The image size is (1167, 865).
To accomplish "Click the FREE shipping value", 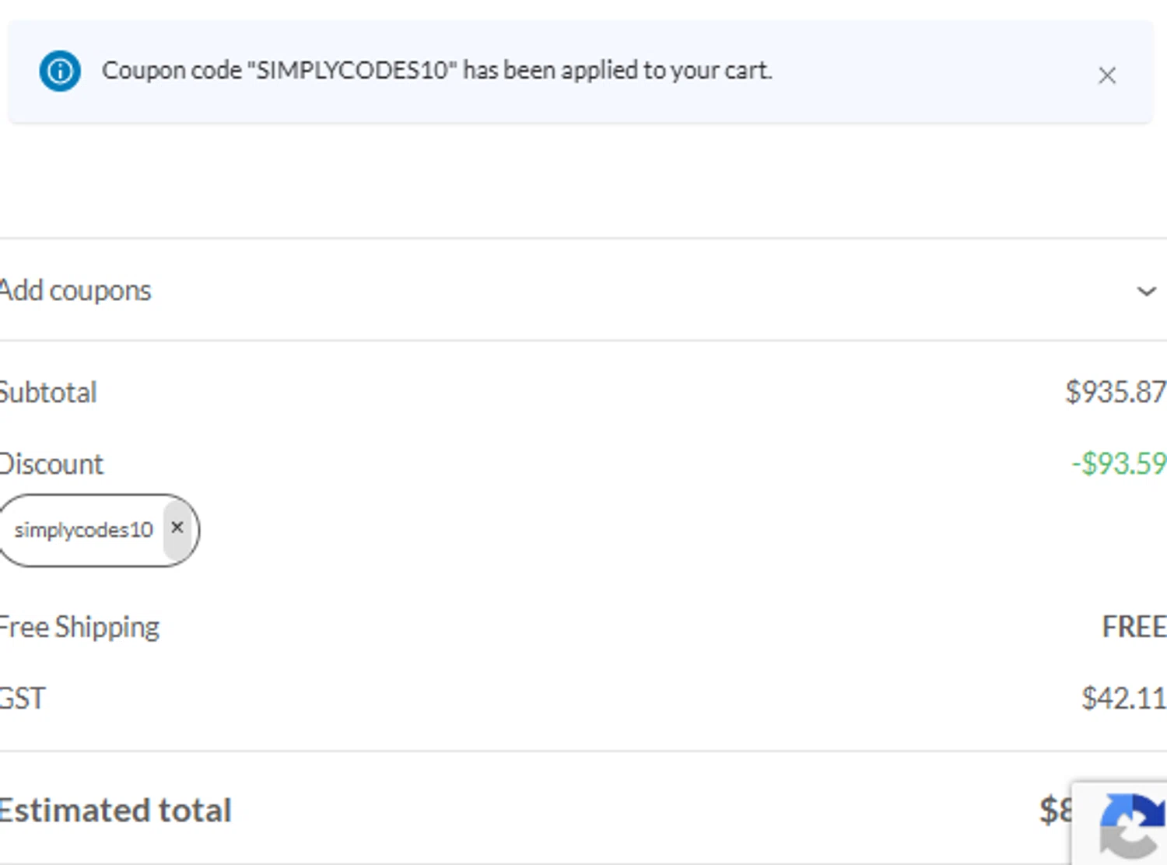I will pos(1134,627).
